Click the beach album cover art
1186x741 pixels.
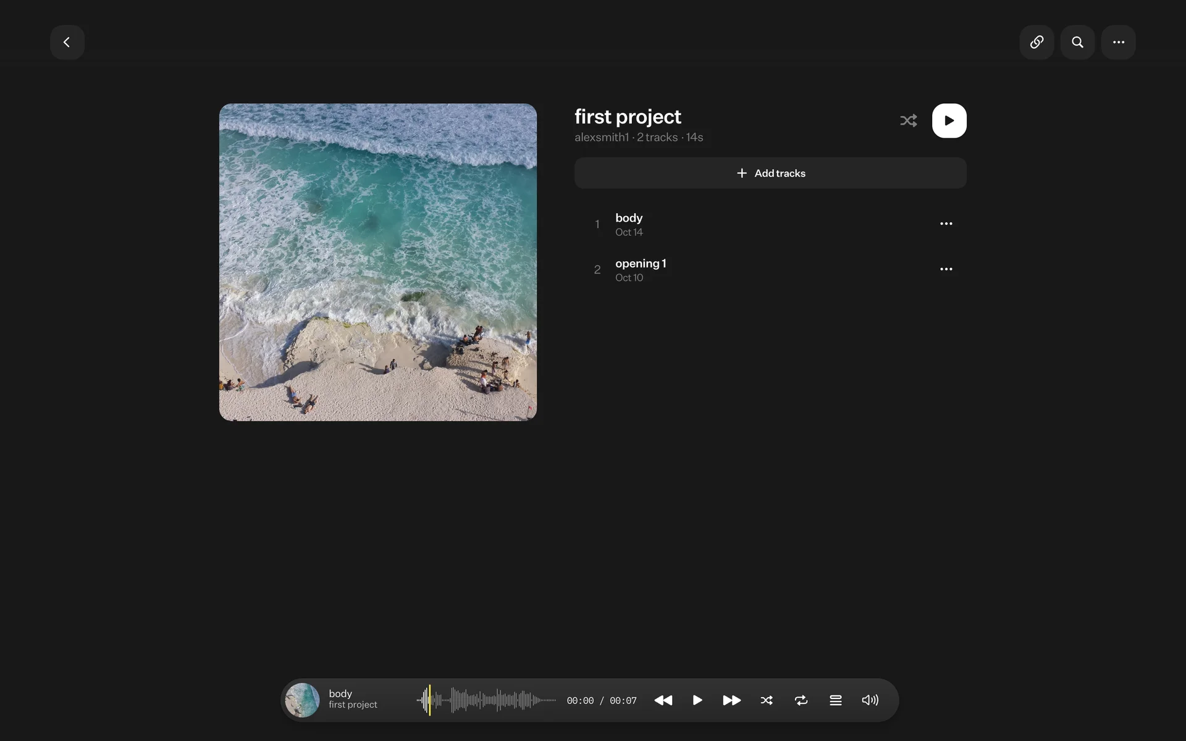point(377,262)
